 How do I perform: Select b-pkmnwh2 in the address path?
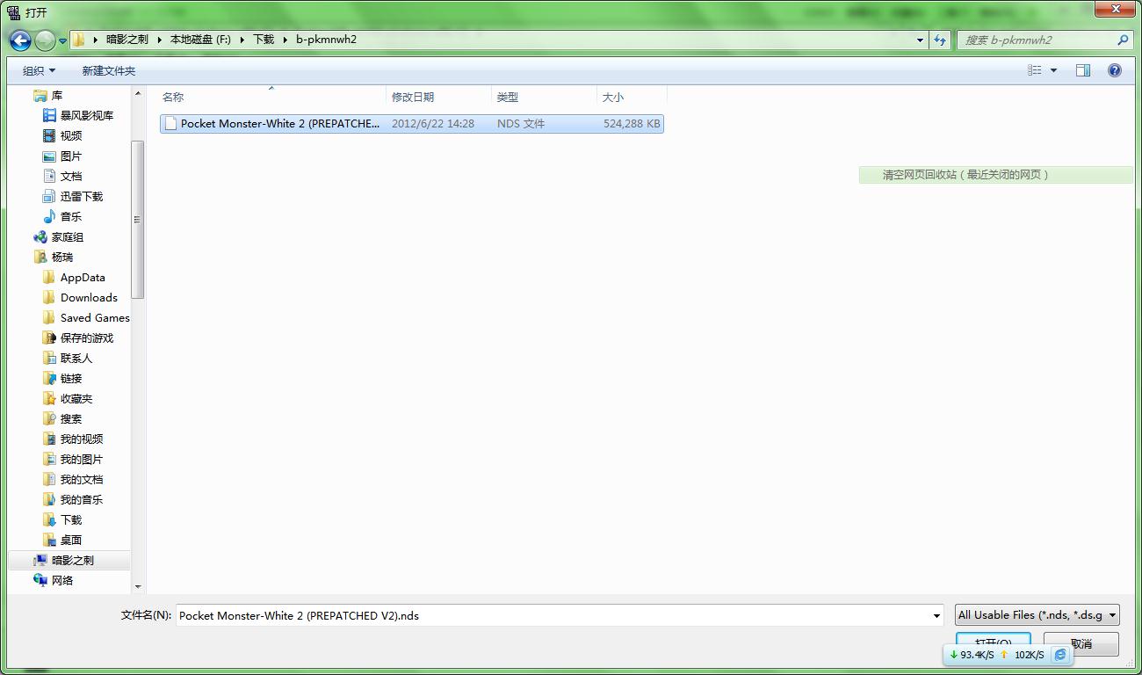point(326,40)
